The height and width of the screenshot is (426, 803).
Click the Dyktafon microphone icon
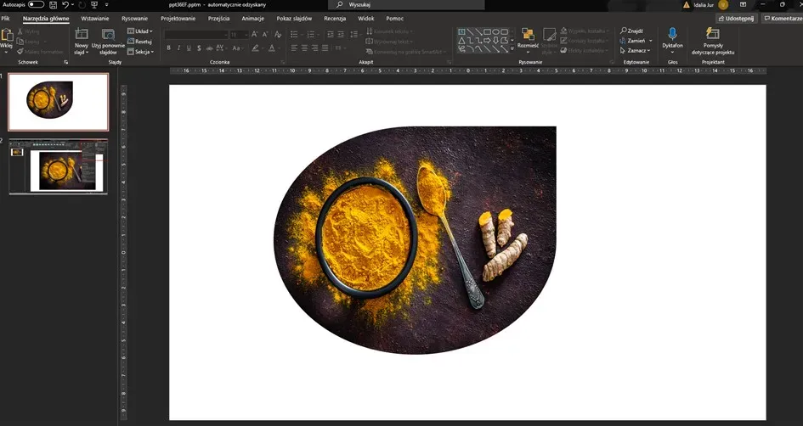[672, 34]
